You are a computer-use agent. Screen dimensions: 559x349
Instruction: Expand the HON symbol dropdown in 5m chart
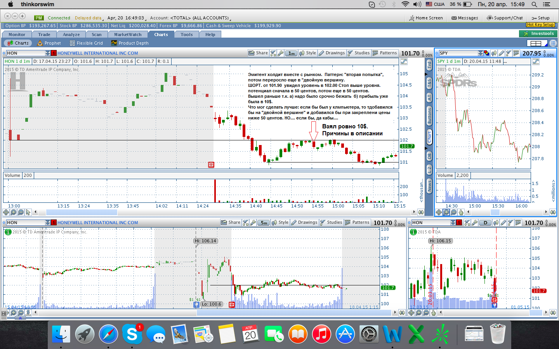[48, 223]
